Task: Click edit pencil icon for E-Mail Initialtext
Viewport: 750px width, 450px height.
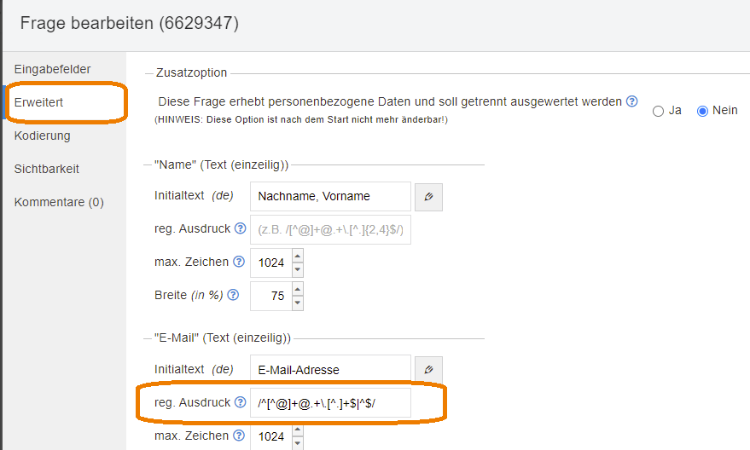Action: click(x=428, y=370)
